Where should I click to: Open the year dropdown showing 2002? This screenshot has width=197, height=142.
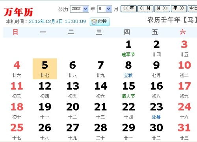80,9
